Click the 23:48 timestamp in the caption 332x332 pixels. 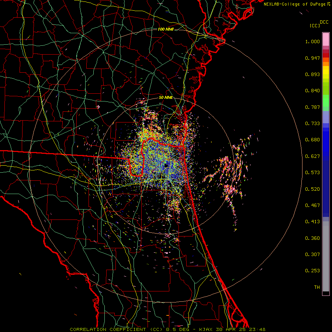[257, 329]
